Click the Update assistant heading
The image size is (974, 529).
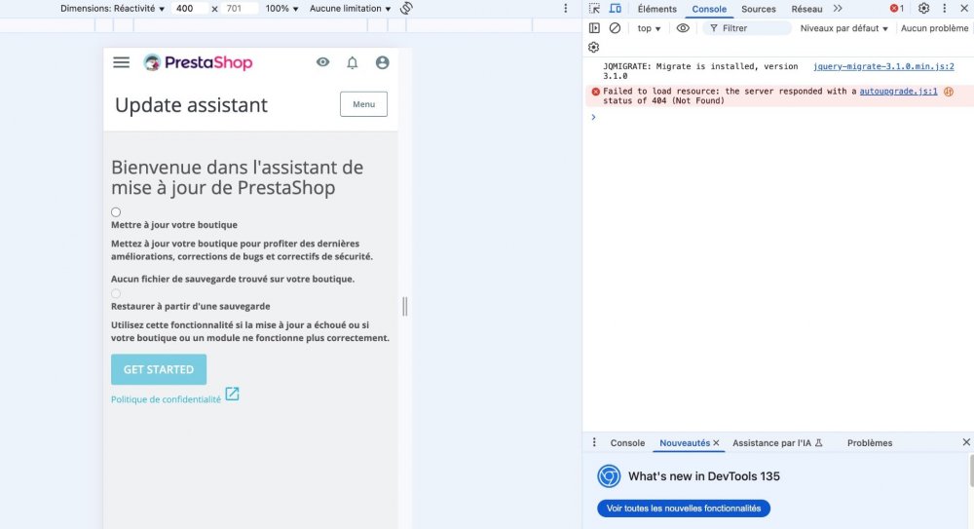pos(191,105)
